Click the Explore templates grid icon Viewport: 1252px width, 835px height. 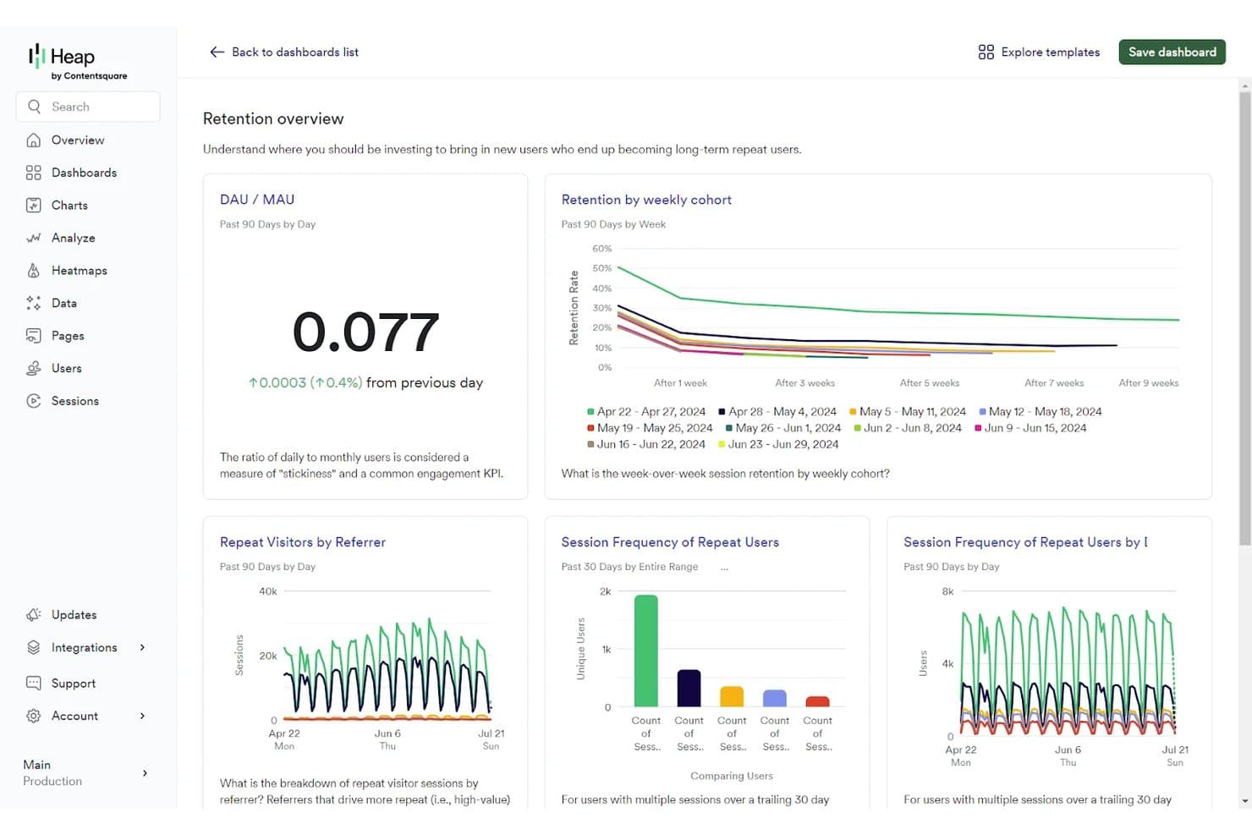tap(986, 52)
